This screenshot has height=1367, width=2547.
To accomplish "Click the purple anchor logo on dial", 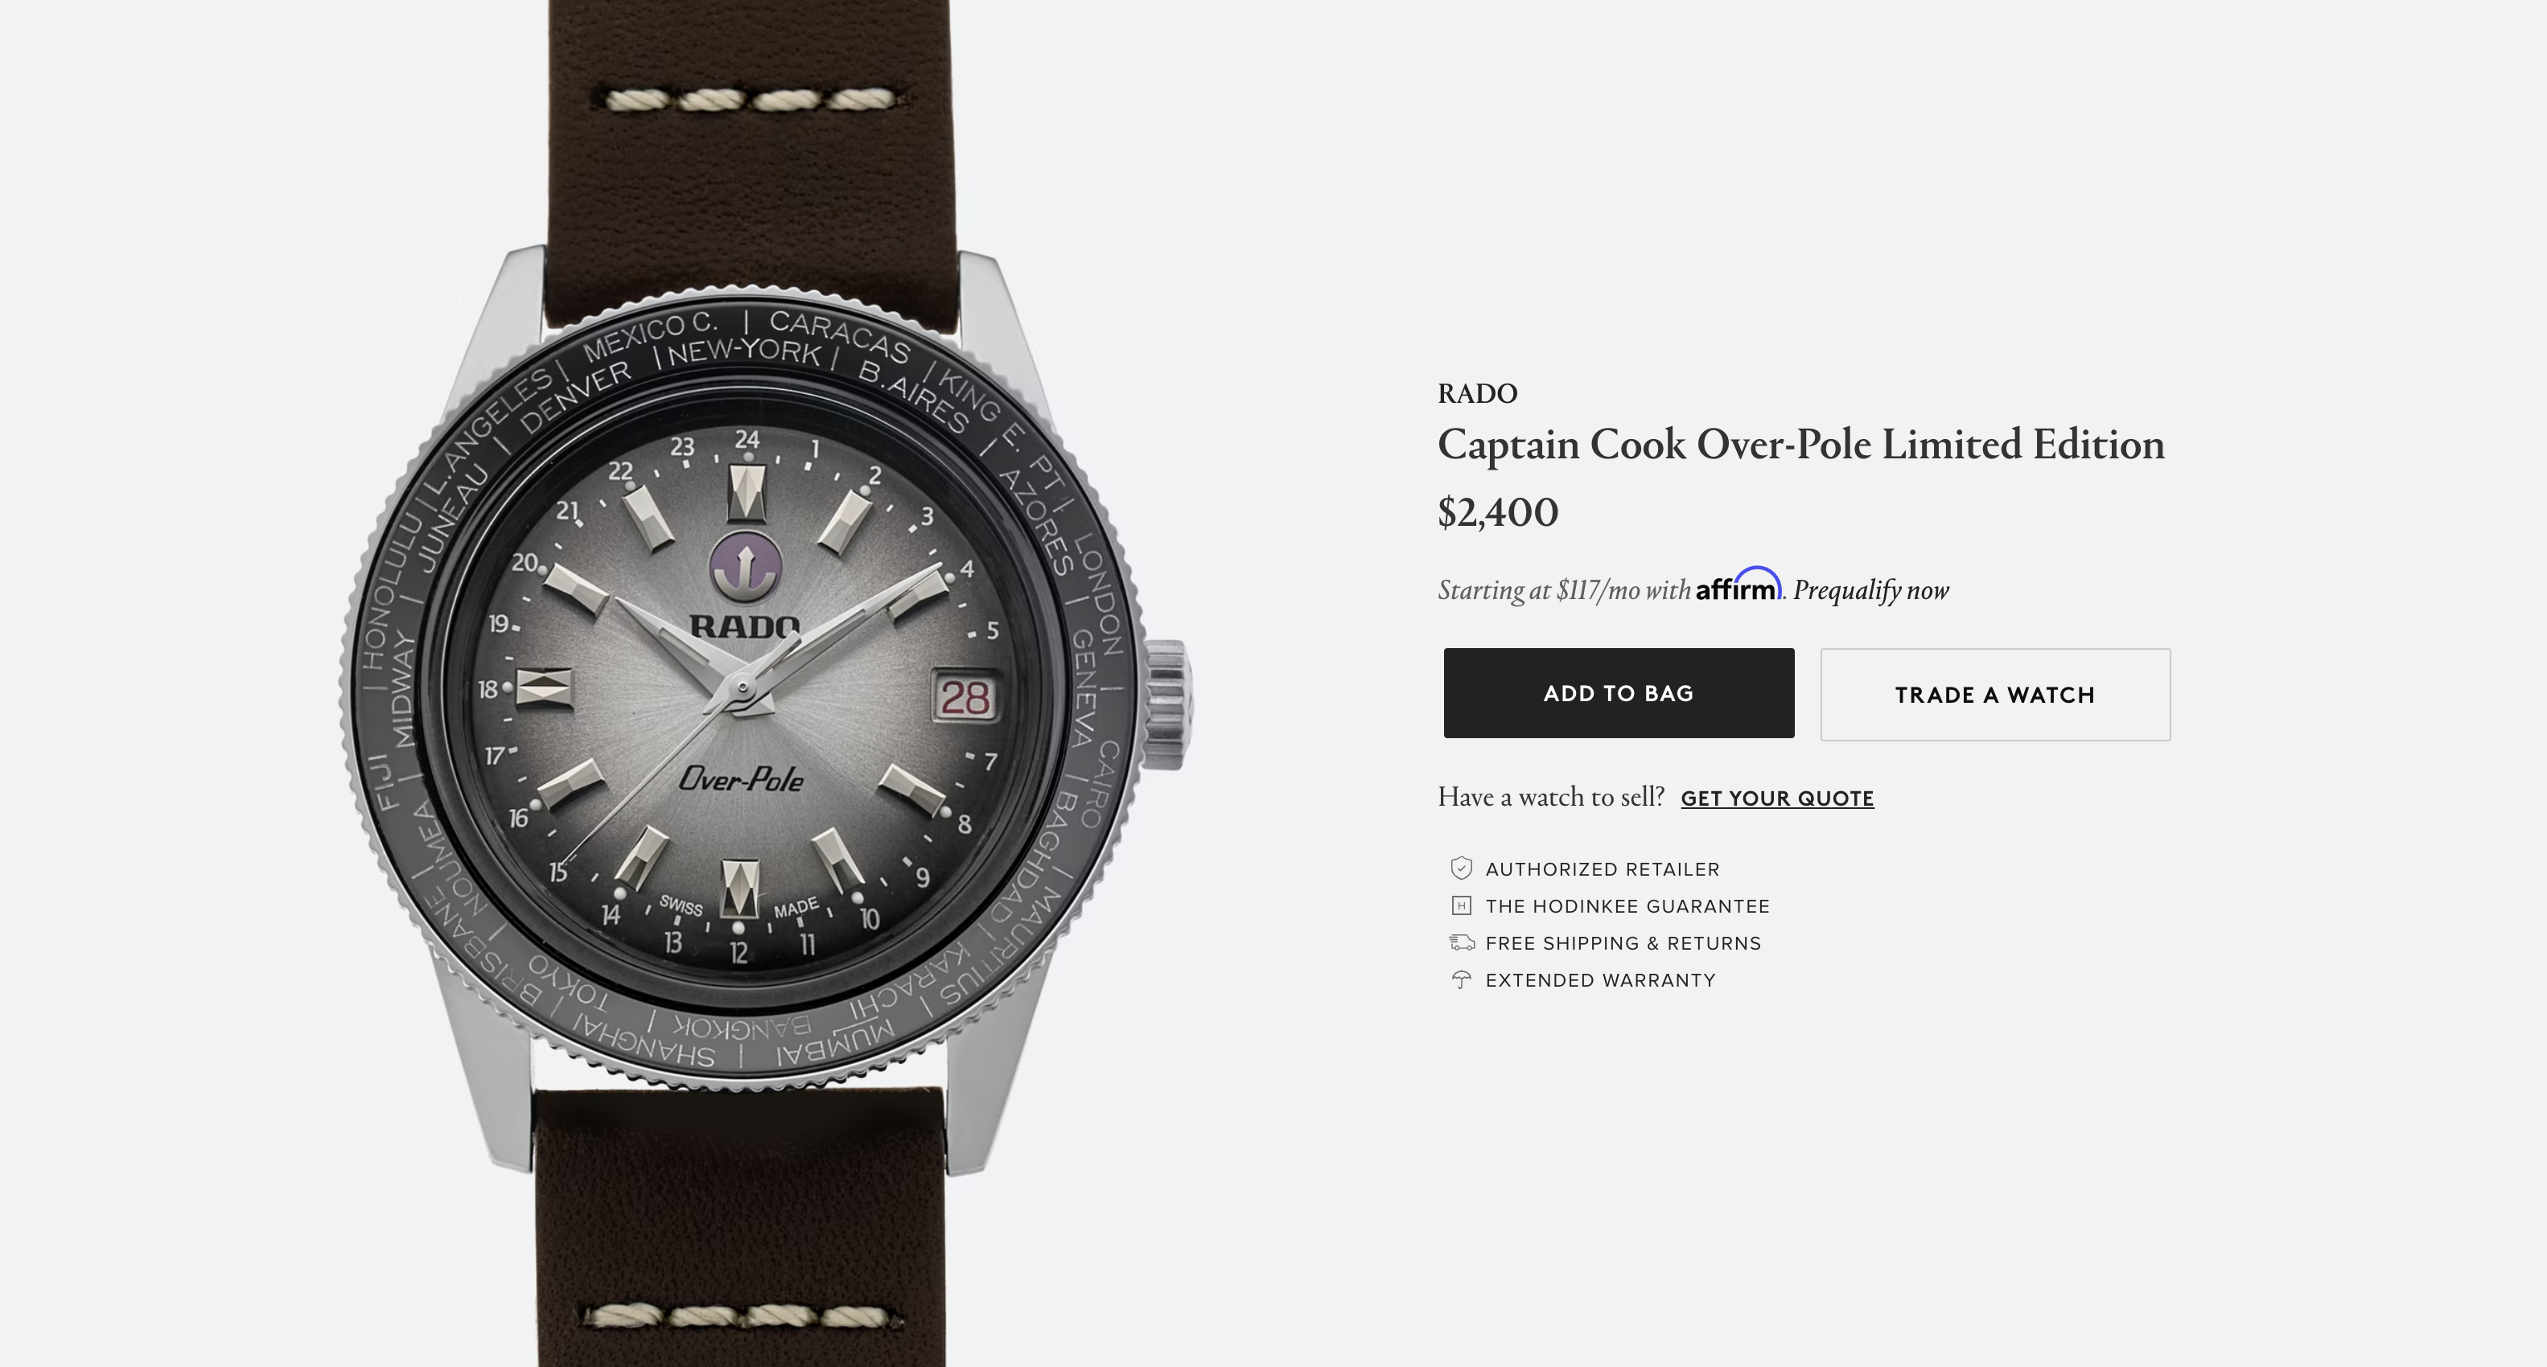I will point(747,566).
